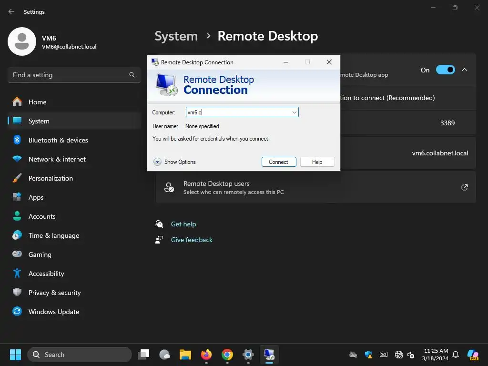This screenshot has height=366, width=488.
Task: Switch to Settings gear taskbar icon
Action: click(x=248, y=355)
